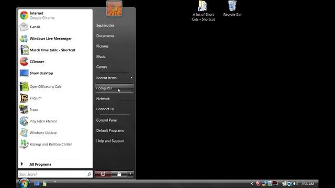Click the user account picture
The height and width of the screenshot is (188, 335).
point(114,8)
